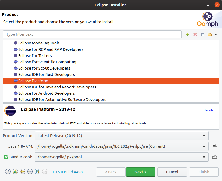This screenshot has width=222, height=181.
Task: Open the 1.16.0 Build 4498 link
Action: tap(67, 172)
